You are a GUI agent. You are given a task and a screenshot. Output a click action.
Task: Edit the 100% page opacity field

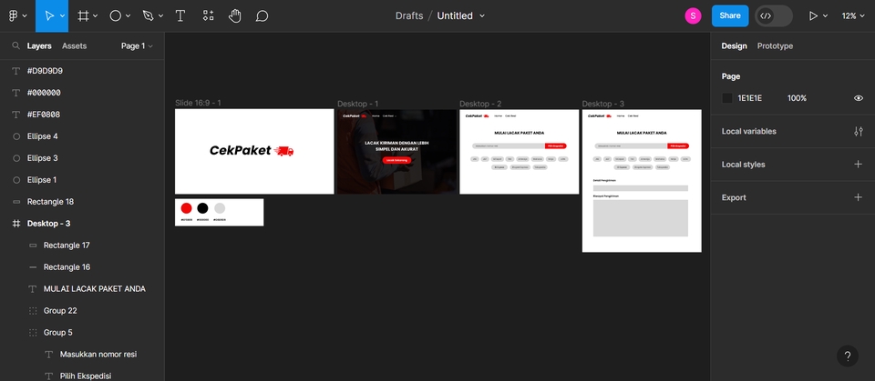tap(797, 98)
